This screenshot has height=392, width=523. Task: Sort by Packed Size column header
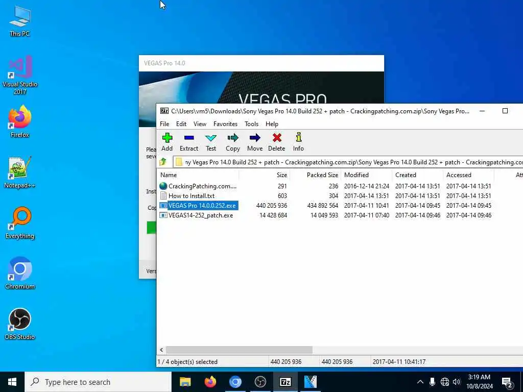tap(315, 175)
